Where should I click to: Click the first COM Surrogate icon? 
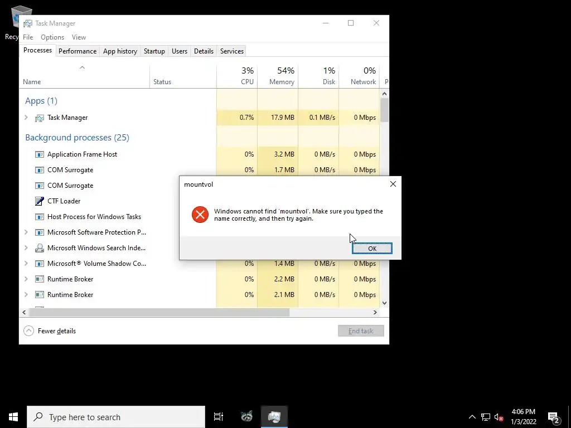pyautogui.click(x=40, y=170)
